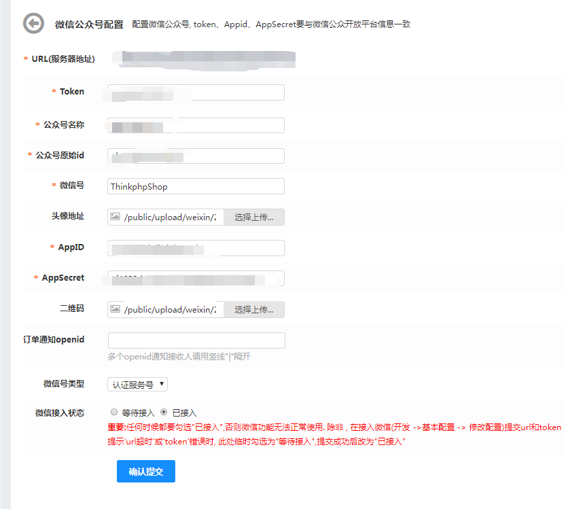Focus the AppSecret input field

(196, 279)
